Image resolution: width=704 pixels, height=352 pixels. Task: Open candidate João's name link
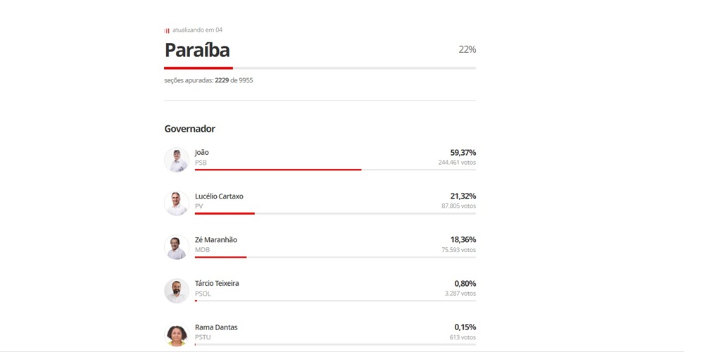(x=202, y=153)
